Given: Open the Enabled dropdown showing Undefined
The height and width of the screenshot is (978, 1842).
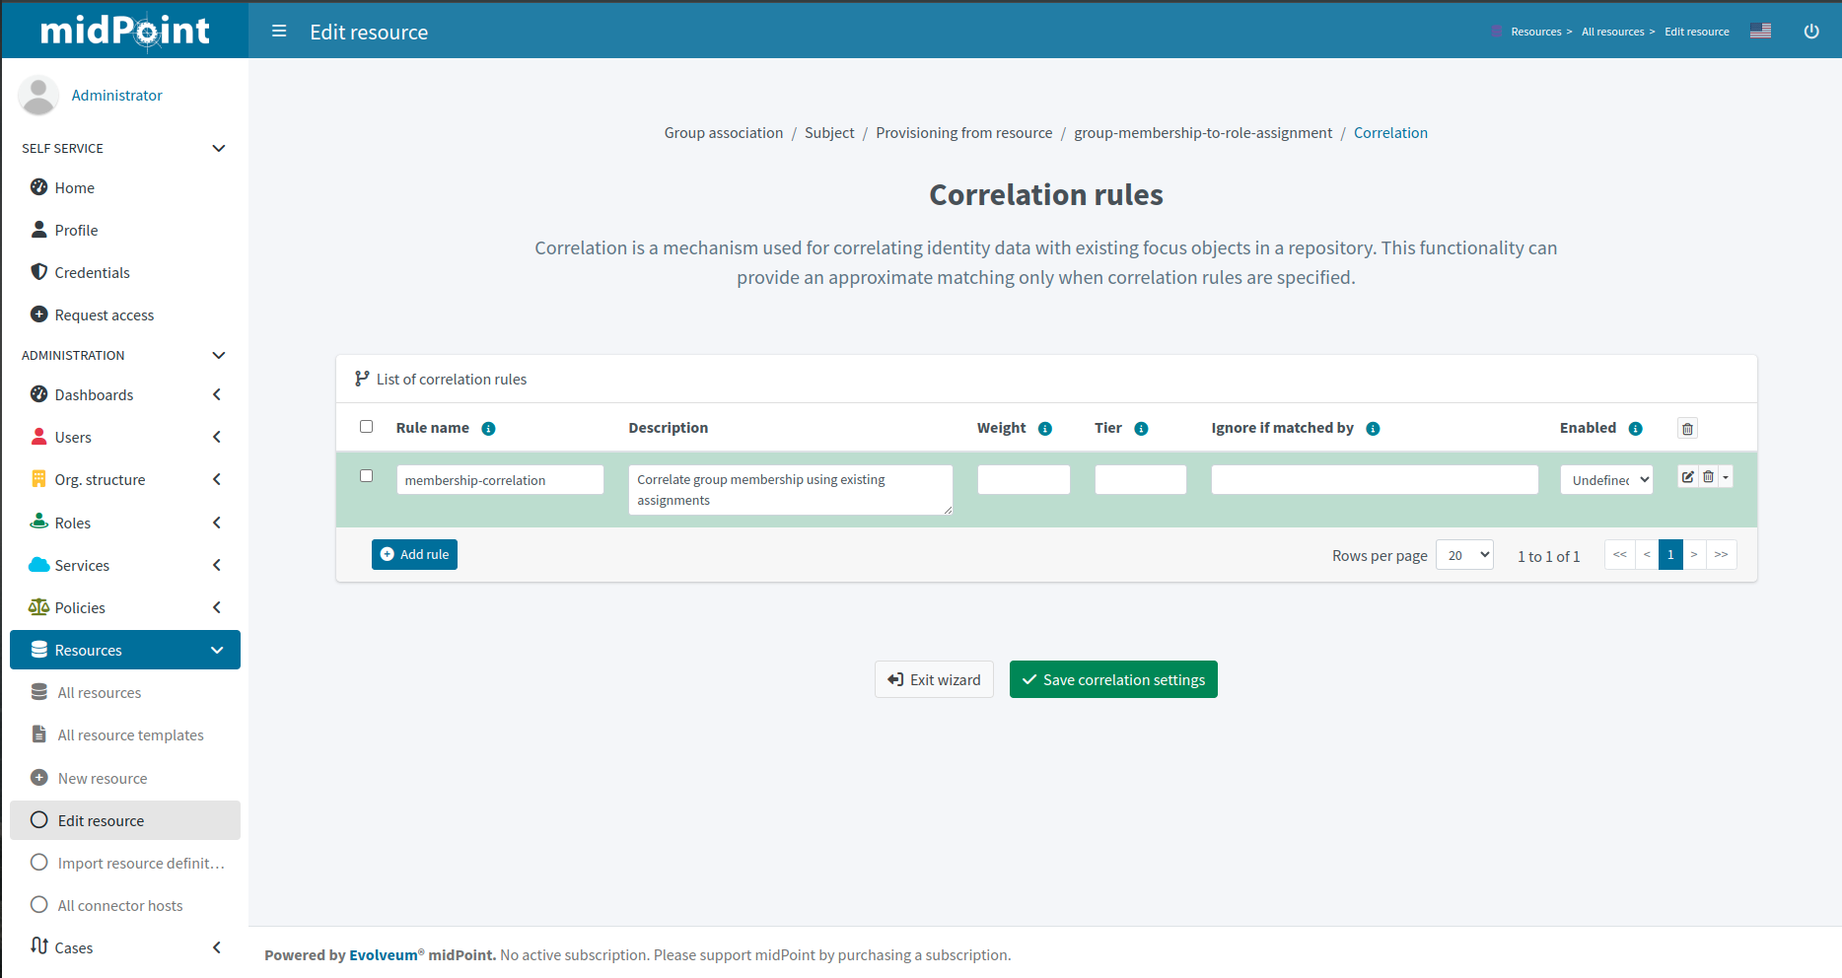Looking at the screenshot, I should click(x=1605, y=479).
